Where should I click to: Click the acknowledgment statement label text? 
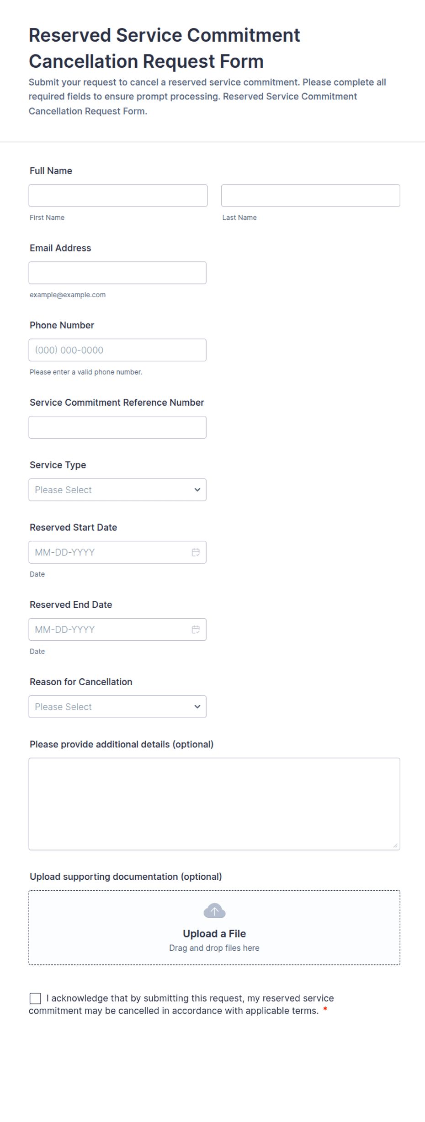coord(181,1004)
